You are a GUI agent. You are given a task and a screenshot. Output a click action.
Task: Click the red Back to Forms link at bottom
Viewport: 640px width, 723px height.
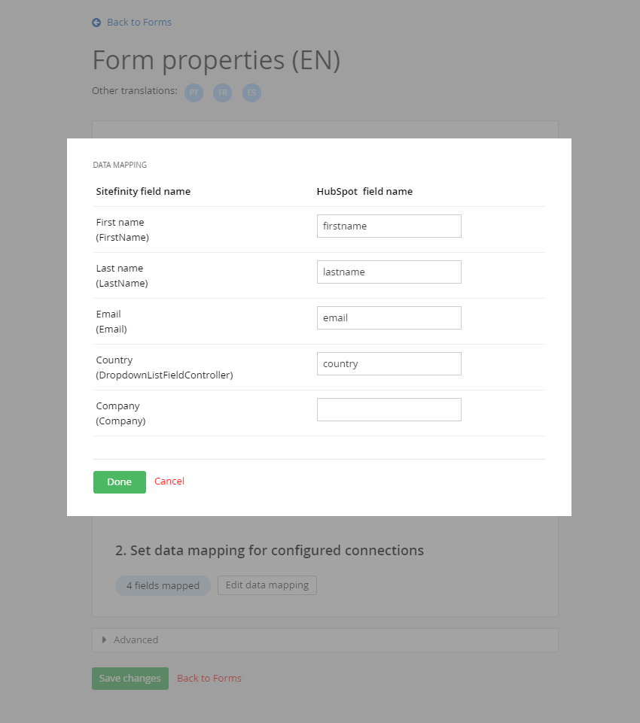209,679
